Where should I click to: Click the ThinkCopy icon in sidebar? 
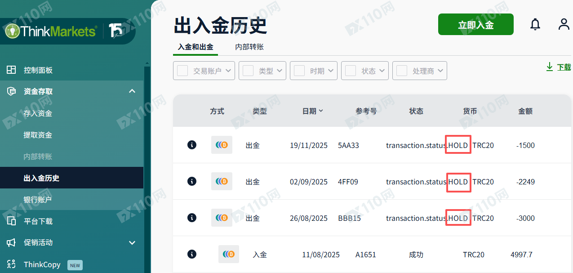pyautogui.click(x=10, y=264)
